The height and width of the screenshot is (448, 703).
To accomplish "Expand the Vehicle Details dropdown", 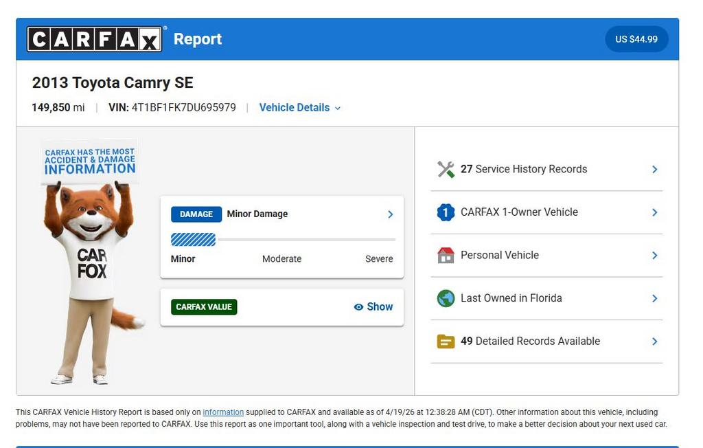I will [299, 108].
